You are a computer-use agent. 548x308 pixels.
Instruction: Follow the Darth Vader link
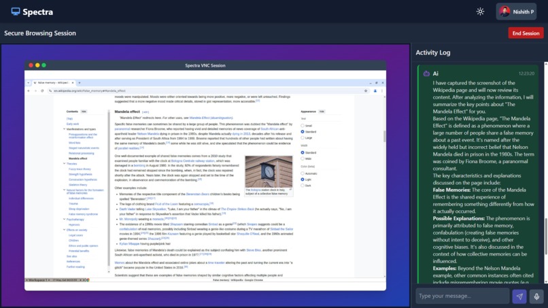[x=128, y=209]
